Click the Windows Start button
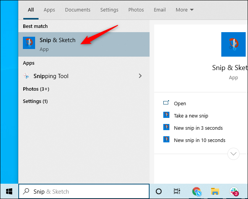 click(9, 191)
